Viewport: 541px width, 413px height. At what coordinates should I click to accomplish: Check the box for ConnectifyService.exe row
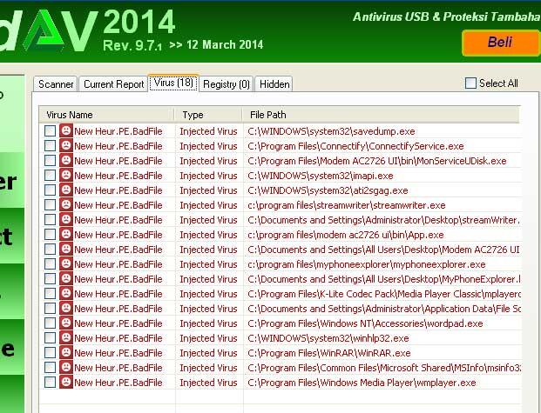[x=50, y=146]
